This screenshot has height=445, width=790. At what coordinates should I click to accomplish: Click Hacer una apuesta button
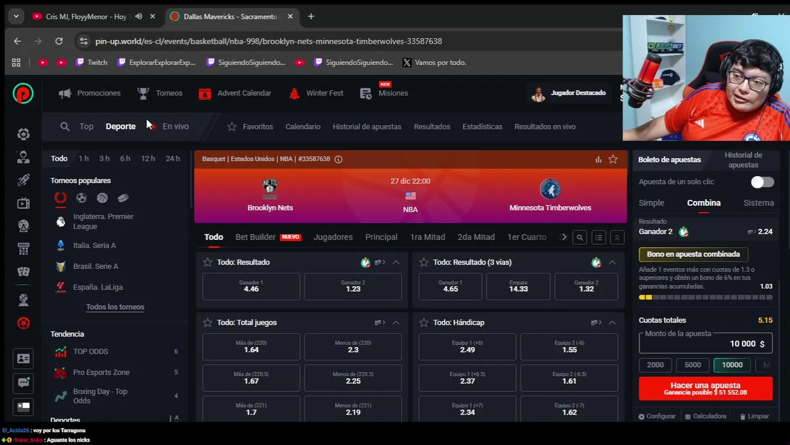[705, 389]
